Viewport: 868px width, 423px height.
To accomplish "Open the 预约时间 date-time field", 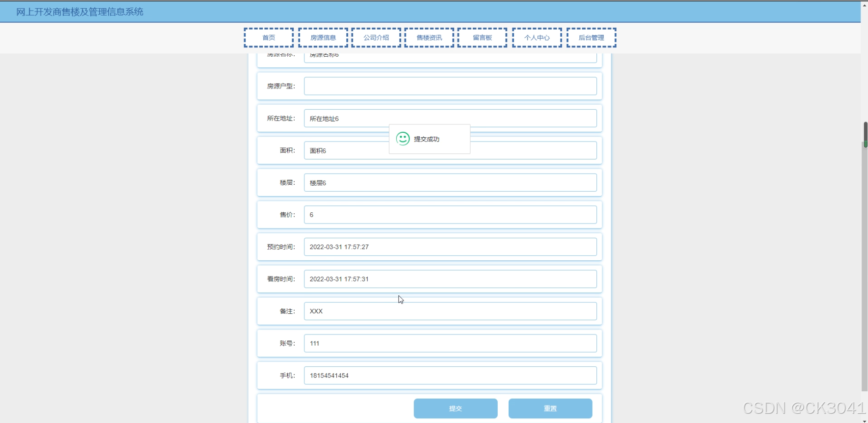I will (450, 247).
